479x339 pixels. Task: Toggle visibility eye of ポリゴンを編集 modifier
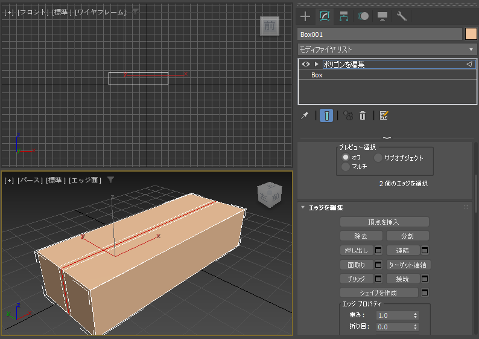click(x=305, y=64)
